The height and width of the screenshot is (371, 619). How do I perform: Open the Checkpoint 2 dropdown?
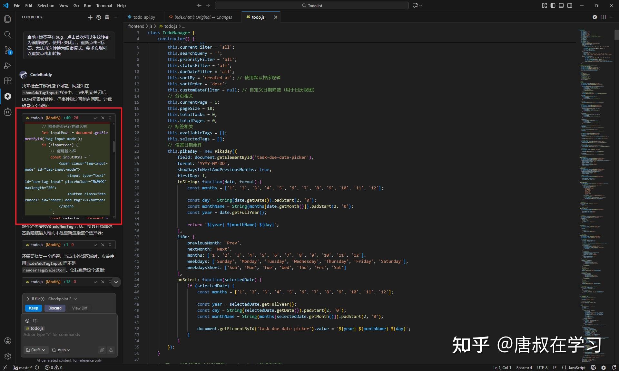pyautogui.click(x=63, y=299)
